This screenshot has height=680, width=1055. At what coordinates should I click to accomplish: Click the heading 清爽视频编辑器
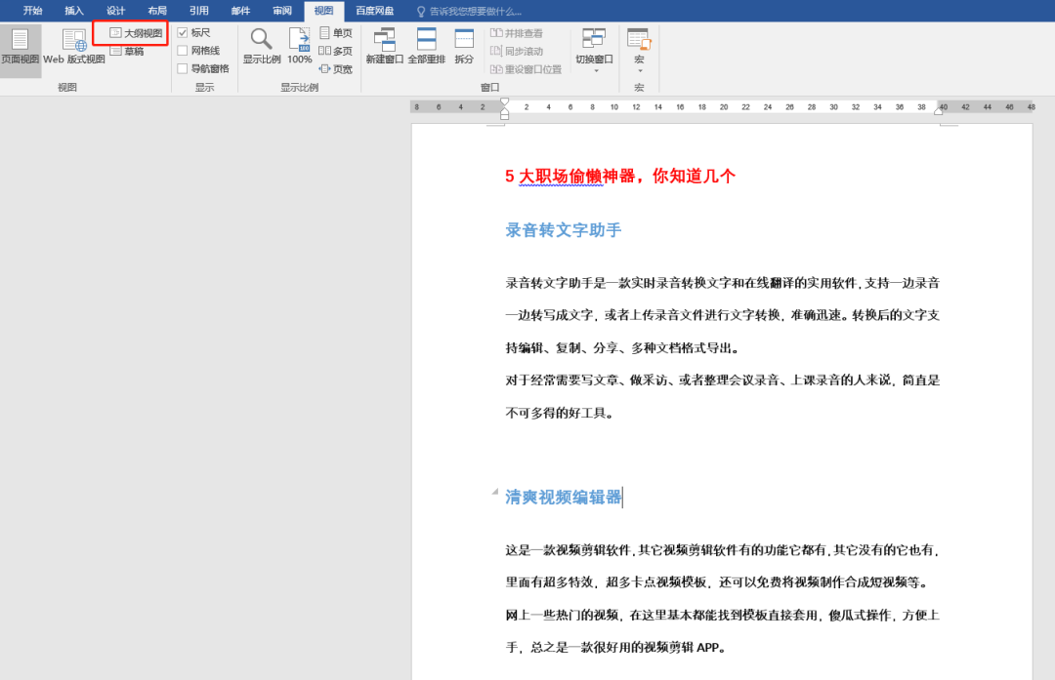point(564,498)
